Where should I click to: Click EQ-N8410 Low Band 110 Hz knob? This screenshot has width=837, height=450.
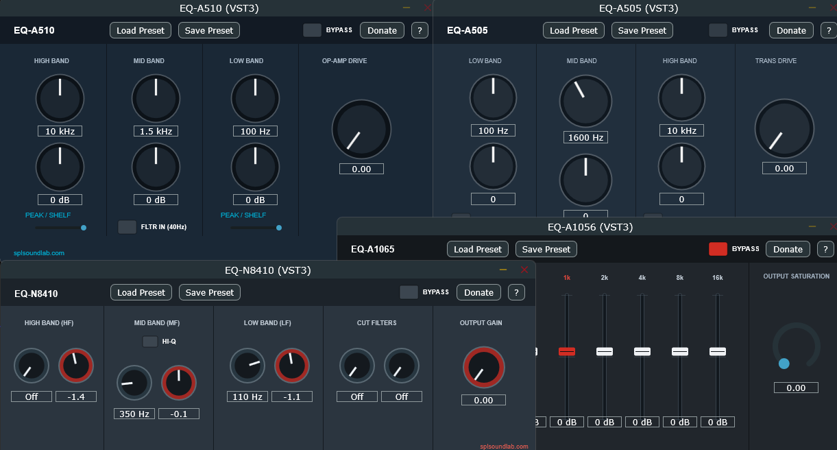point(247,366)
